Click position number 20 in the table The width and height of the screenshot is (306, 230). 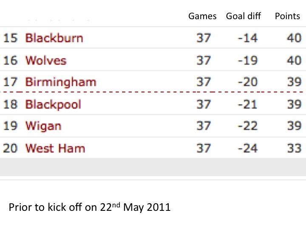pos(10,148)
